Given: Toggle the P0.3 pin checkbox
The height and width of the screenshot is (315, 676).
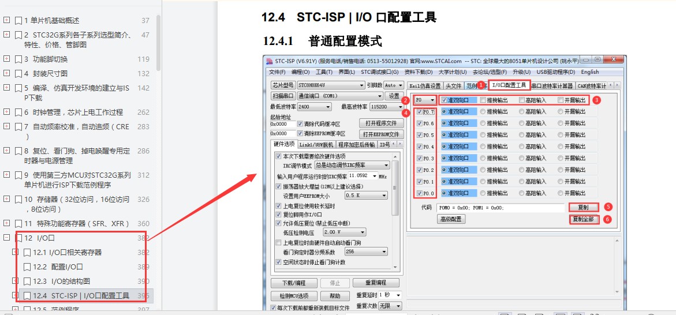Looking at the screenshot, I should click(x=420, y=158).
